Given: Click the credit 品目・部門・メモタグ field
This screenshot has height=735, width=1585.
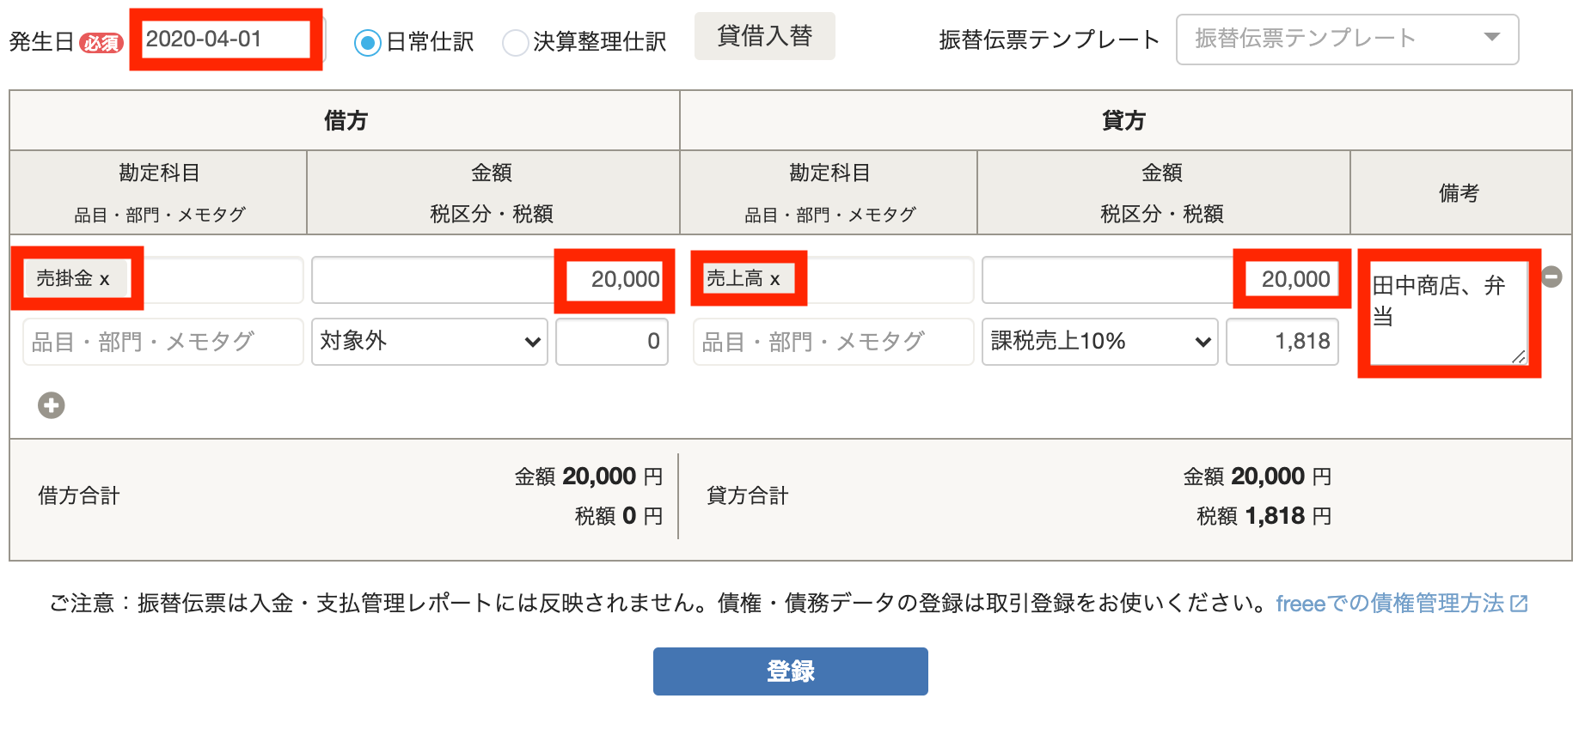Looking at the screenshot, I should [x=834, y=342].
